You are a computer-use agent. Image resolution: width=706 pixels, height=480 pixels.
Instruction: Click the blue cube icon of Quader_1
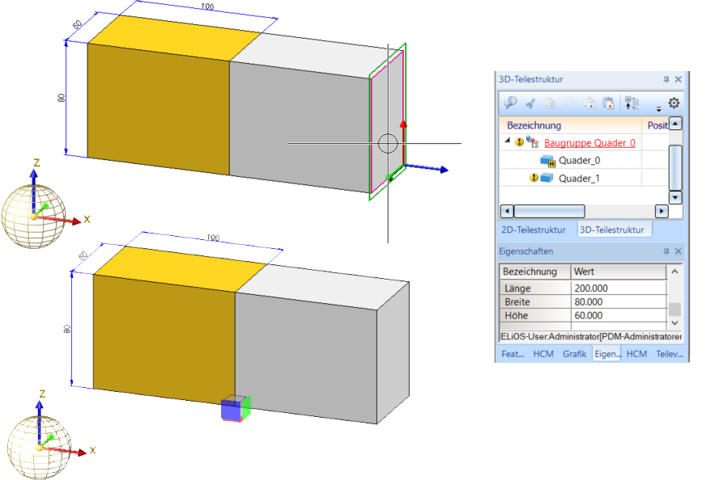tap(547, 178)
